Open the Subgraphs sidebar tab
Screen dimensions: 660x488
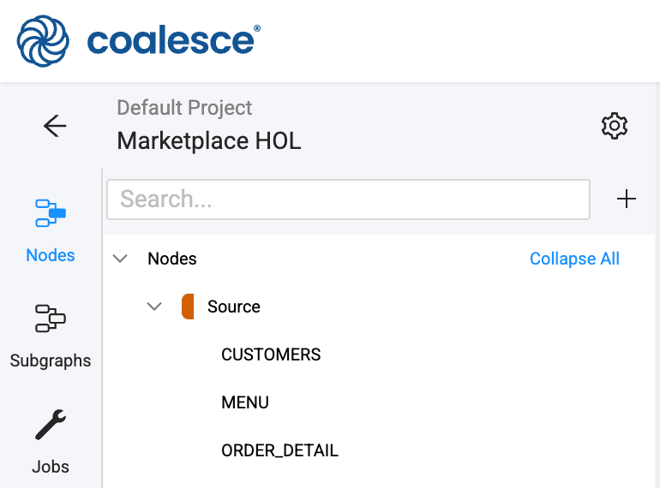51,334
